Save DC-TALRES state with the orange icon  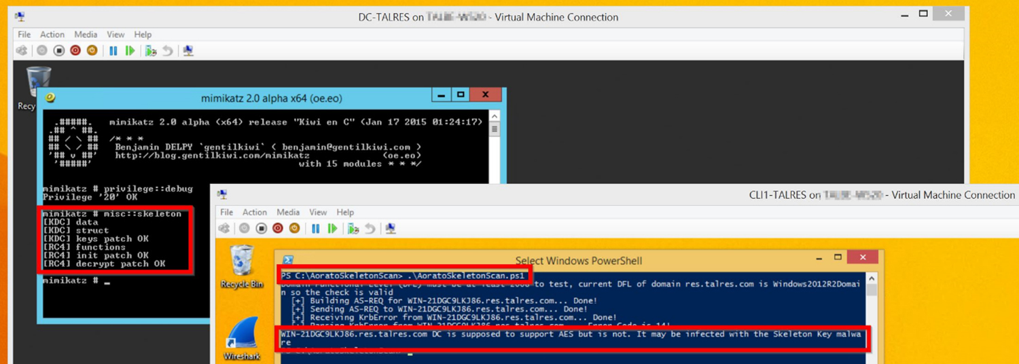[92, 50]
